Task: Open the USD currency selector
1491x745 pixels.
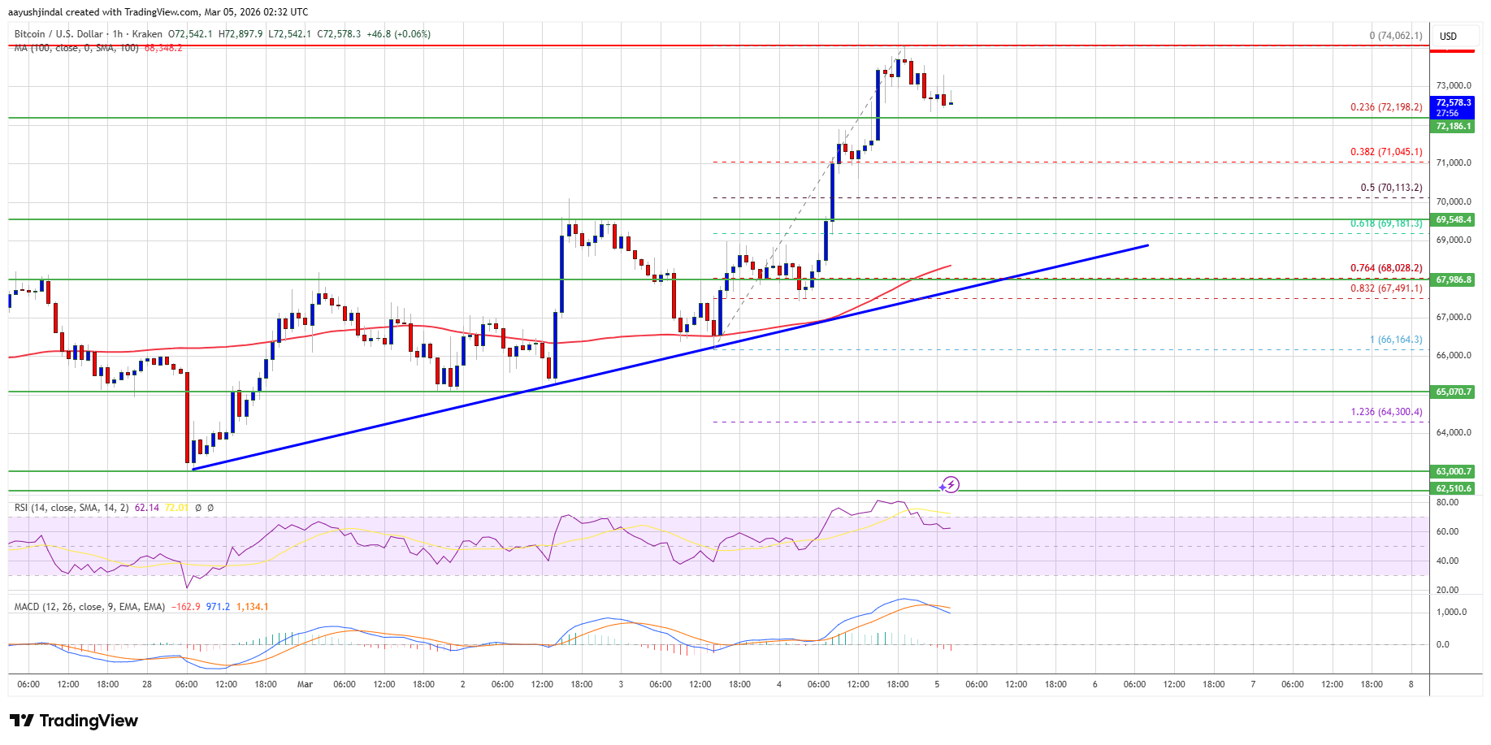Action: pyautogui.click(x=1448, y=37)
